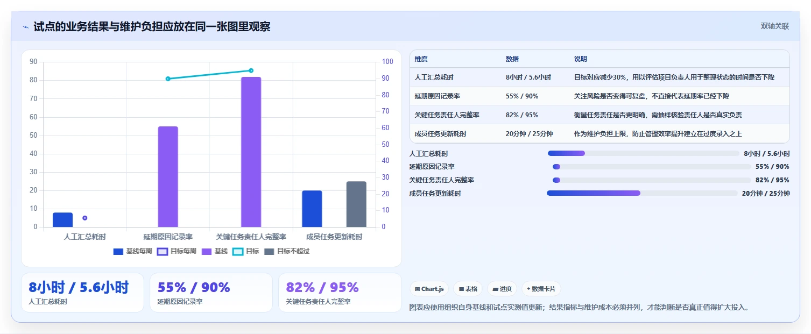Open the 55% / 90% data card
811x334 pixels.
tap(211, 293)
